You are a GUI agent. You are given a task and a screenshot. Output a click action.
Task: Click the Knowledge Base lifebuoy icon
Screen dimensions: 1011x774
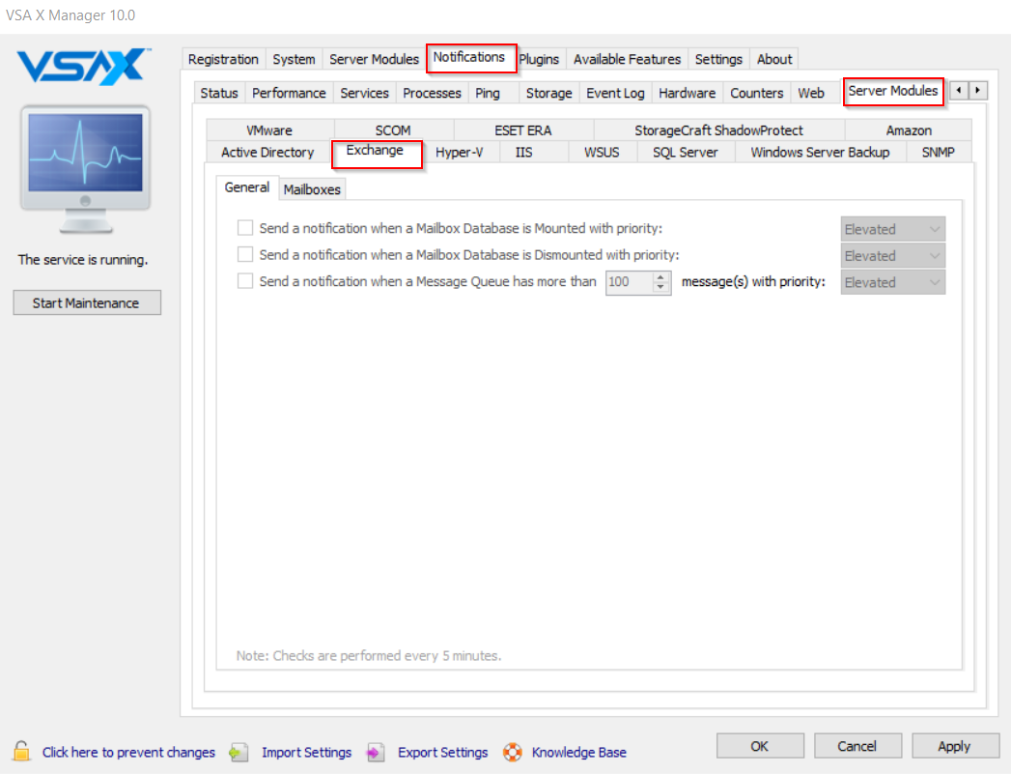513,752
